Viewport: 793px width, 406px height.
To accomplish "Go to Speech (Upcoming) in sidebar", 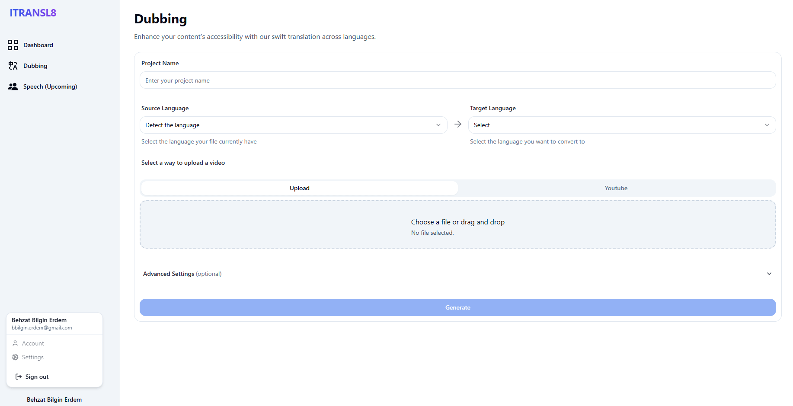I will [50, 86].
